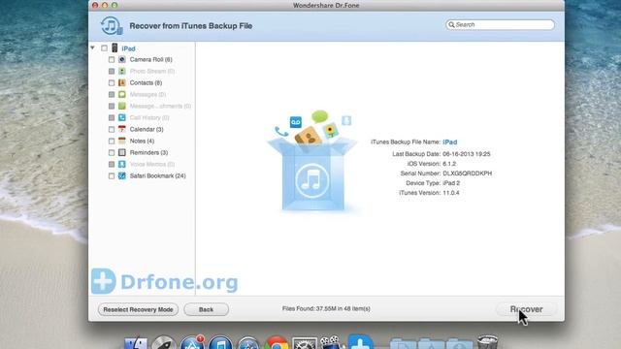The width and height of the screenshot is (621, 349).
Task: Check the Camera Roll (6) box
Action: pyautogui.click(x=112, y=59)
